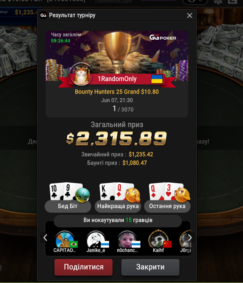Click the Закрити button
The image size is (243, 283).
(x=150, y=267)
